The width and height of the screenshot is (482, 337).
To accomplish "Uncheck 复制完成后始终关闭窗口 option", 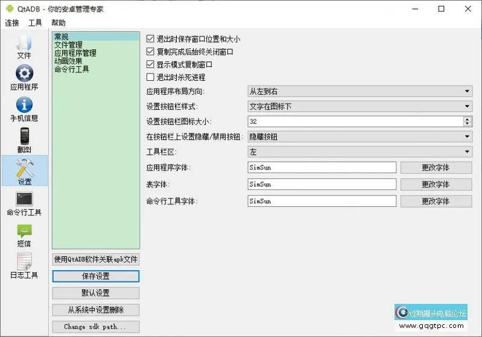I will (151, 52).
